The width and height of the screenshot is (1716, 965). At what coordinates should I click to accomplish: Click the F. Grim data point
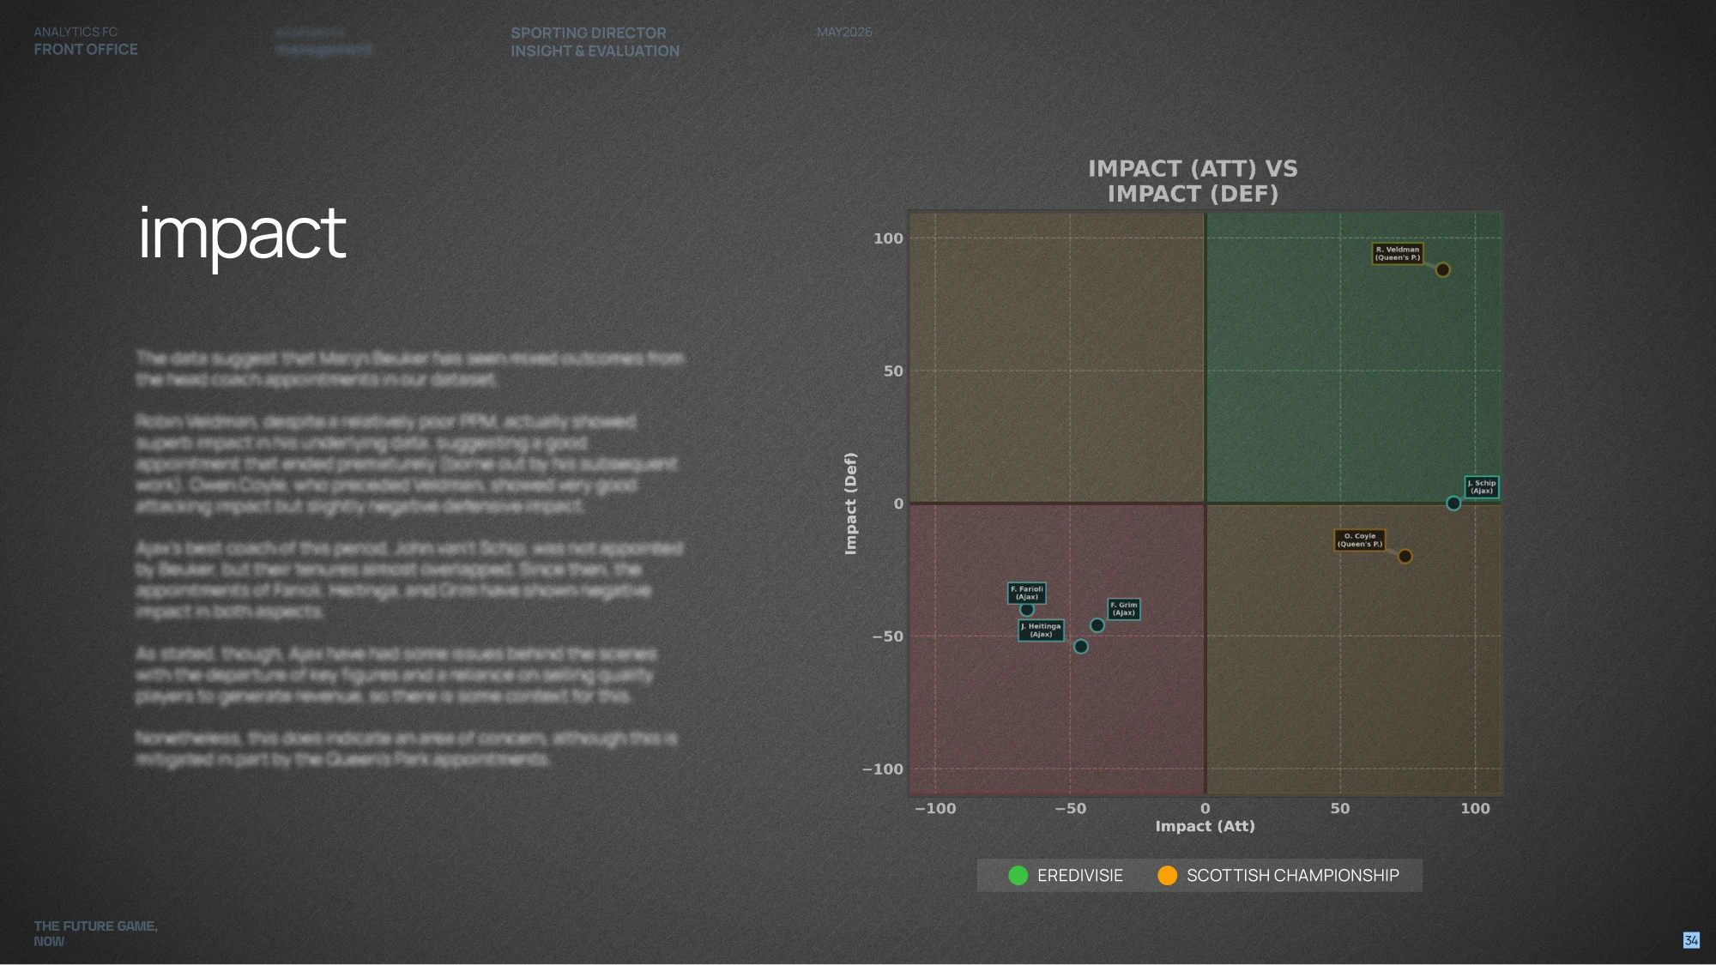click(x=1097, y=625)
